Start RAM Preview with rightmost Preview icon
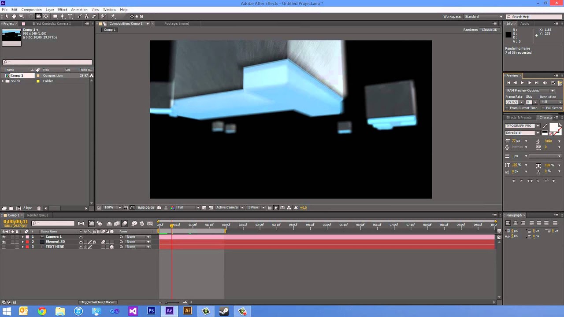This screenshot has height=317, width=564. click(560, 83)
